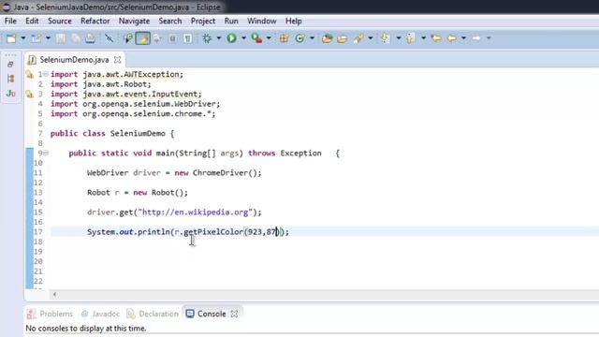Select the SeleniumDemo.java editor tab

[x=74, y=60]
